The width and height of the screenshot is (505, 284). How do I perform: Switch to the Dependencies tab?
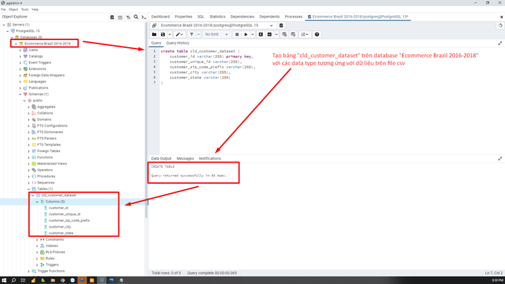(x=242, y=16)
